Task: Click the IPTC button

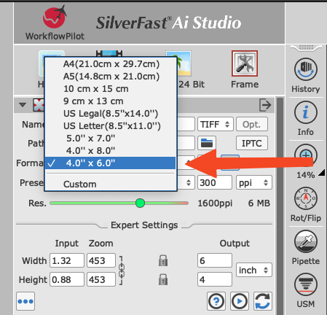Action: point(252,143)
